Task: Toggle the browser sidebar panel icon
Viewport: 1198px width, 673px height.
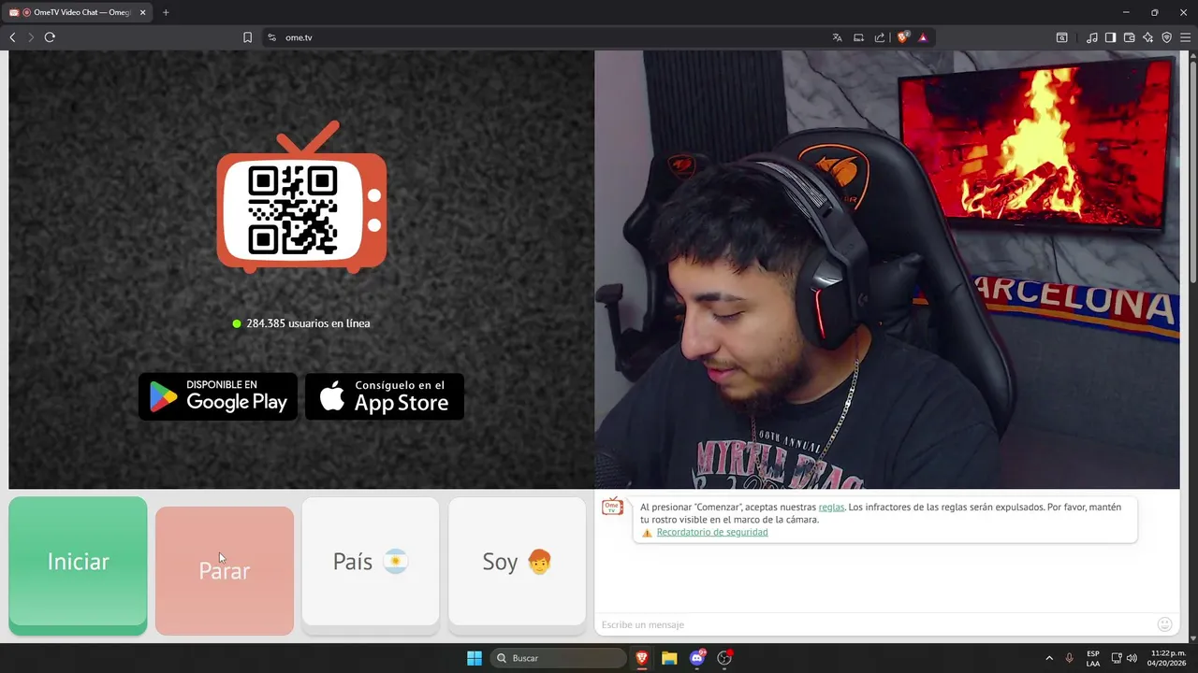Action: click(x=1110, y=37)
